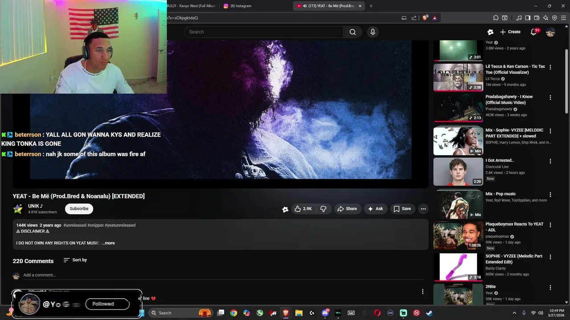This screenshot has width=570, height=320.
Task: Click the tab search icon in toolbar
Action: pos(505,18)
